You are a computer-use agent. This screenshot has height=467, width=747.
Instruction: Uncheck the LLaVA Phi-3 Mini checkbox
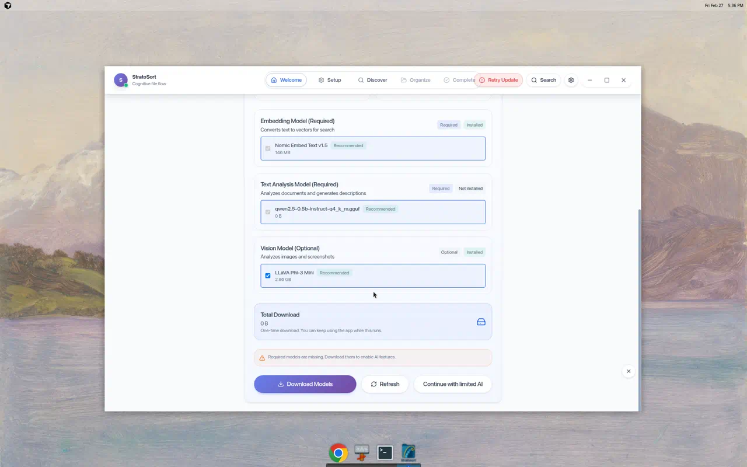[268, 276]
